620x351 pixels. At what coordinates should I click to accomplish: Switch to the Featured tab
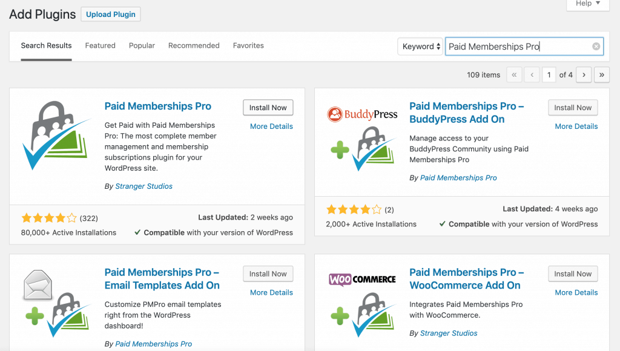(x=101, y=45)
